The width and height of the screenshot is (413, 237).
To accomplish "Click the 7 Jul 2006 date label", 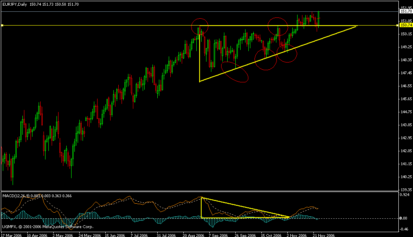I will point(139,235).
